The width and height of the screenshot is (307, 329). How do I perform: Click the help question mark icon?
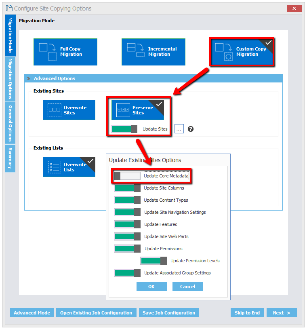coord(191,129)
